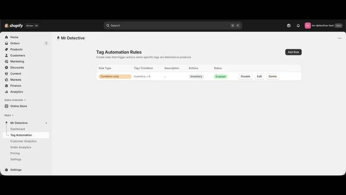Open the Orders icon in sidebar
Viewport: 346px width, 195px height.
click(6, 43)
